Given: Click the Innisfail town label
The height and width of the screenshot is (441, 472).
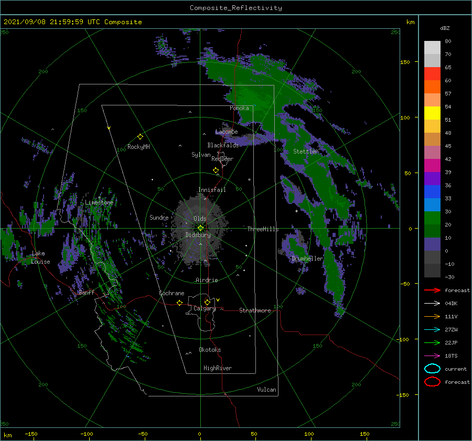Looking at the screenshot, I should 212,190.
